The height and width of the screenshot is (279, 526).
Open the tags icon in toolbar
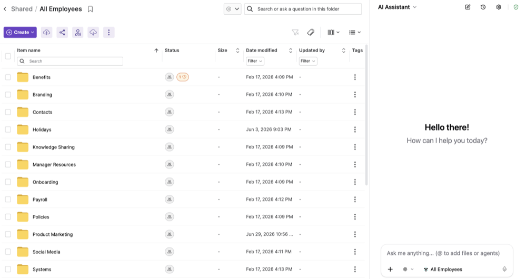tap(311, 33)
